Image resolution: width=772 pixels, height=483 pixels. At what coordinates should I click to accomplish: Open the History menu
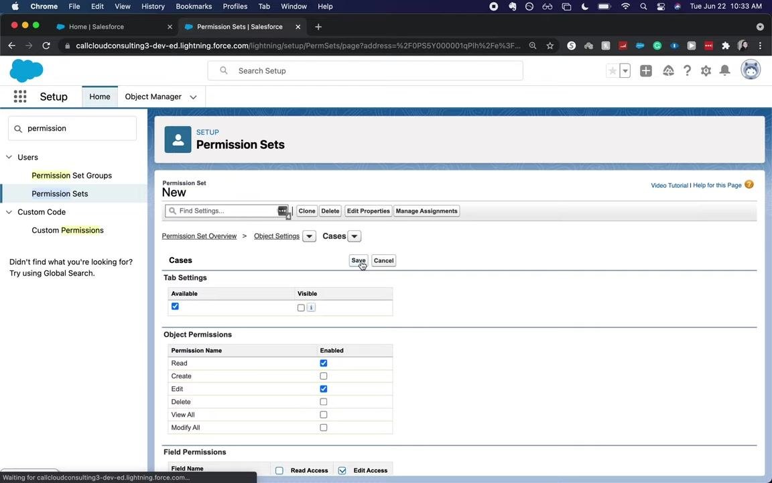[x=153, y=7]
